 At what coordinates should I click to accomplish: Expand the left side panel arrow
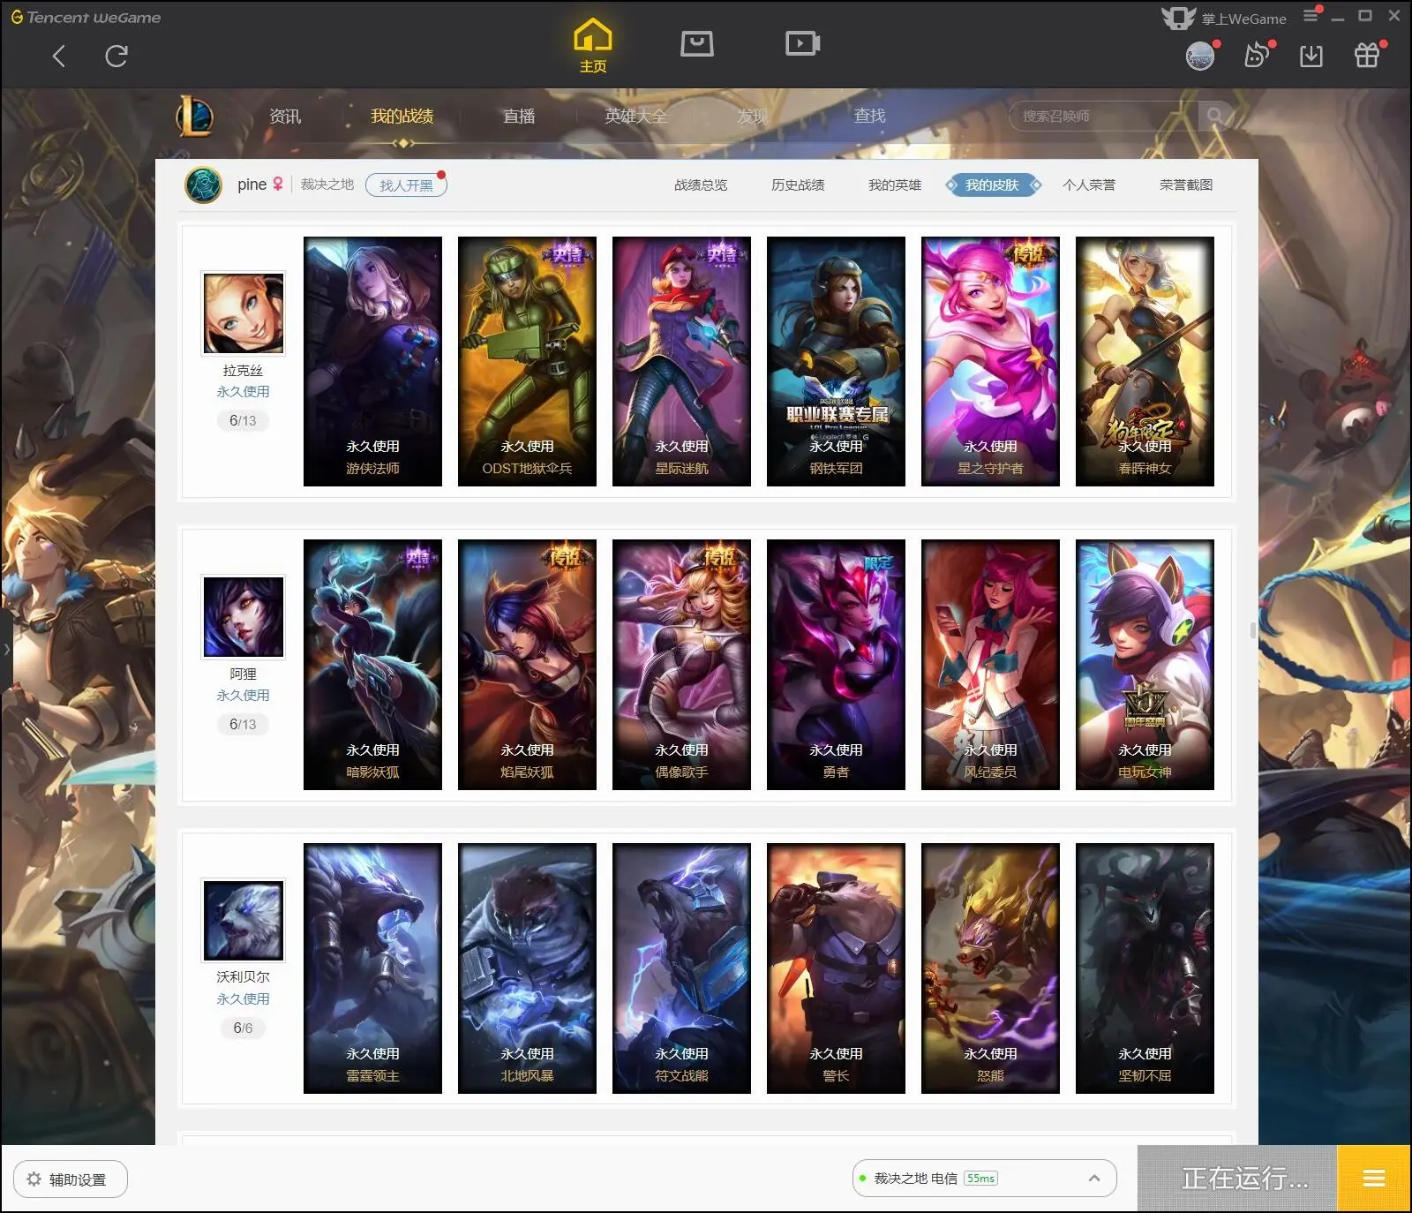(6, 649)
